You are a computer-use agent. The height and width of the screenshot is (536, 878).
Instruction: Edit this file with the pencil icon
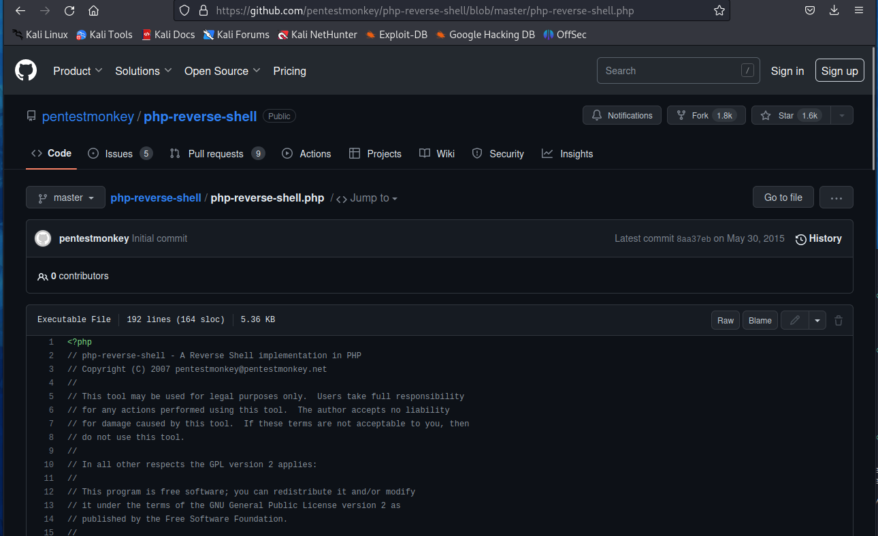[x=794, y=320]
